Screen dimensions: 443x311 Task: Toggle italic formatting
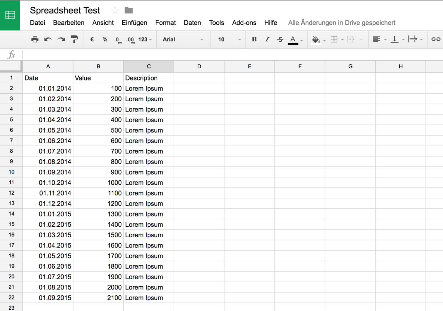click(267, 39)
